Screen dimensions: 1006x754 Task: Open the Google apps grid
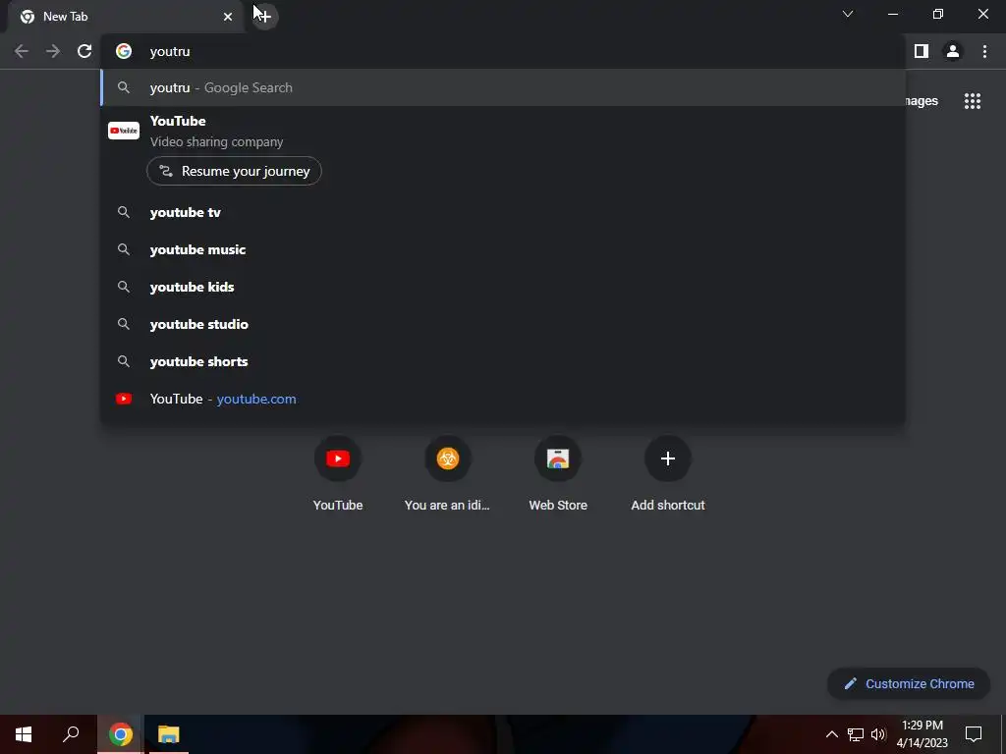tap(973, 101)
